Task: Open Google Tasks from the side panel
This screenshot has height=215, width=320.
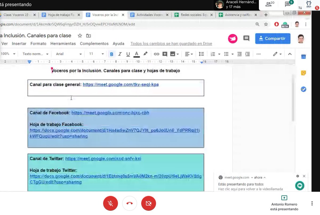Action: point(303,89)
